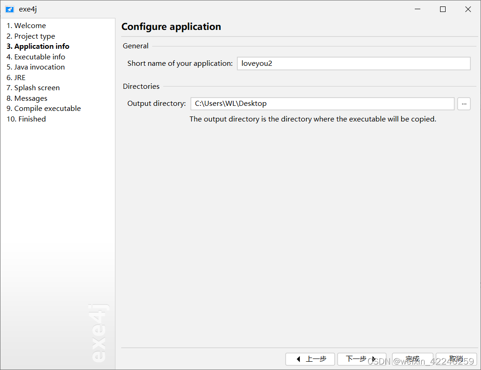Open Splash screen step

coord(33,88)
